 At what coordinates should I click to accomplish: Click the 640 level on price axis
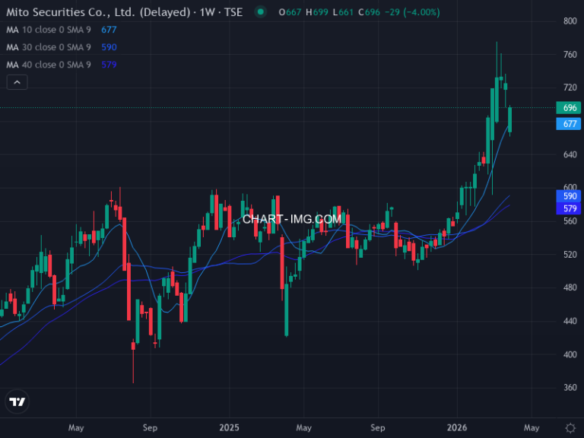pos(570,154)
